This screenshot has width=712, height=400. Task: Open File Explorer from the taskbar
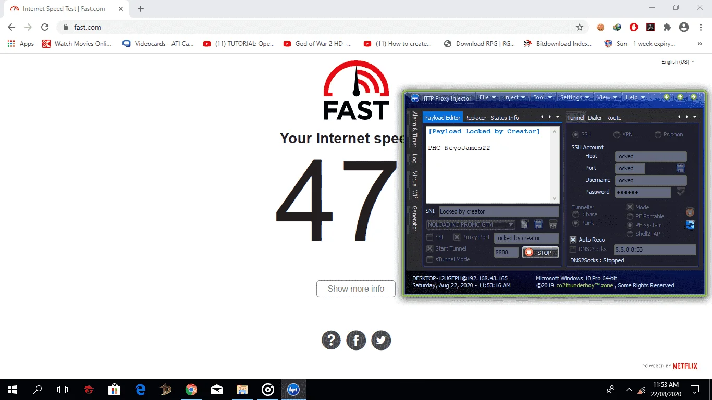pyautogui.click(x=242, y=389)
